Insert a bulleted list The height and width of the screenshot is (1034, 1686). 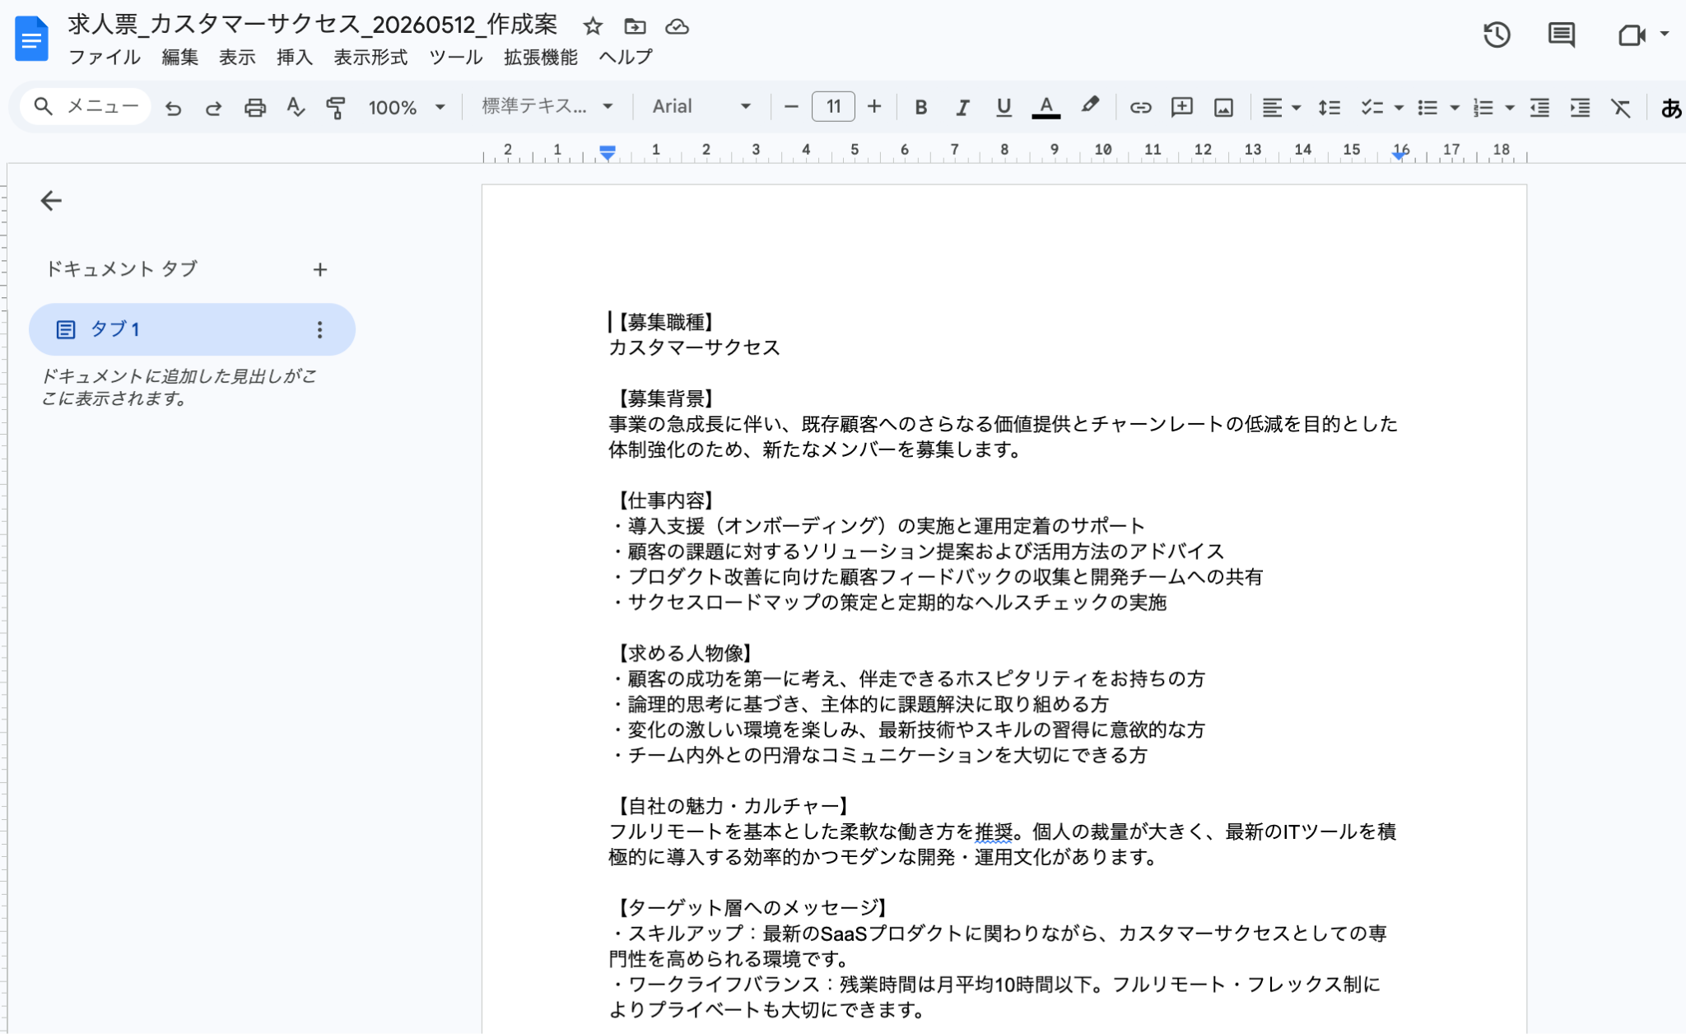click(1428, 107)
